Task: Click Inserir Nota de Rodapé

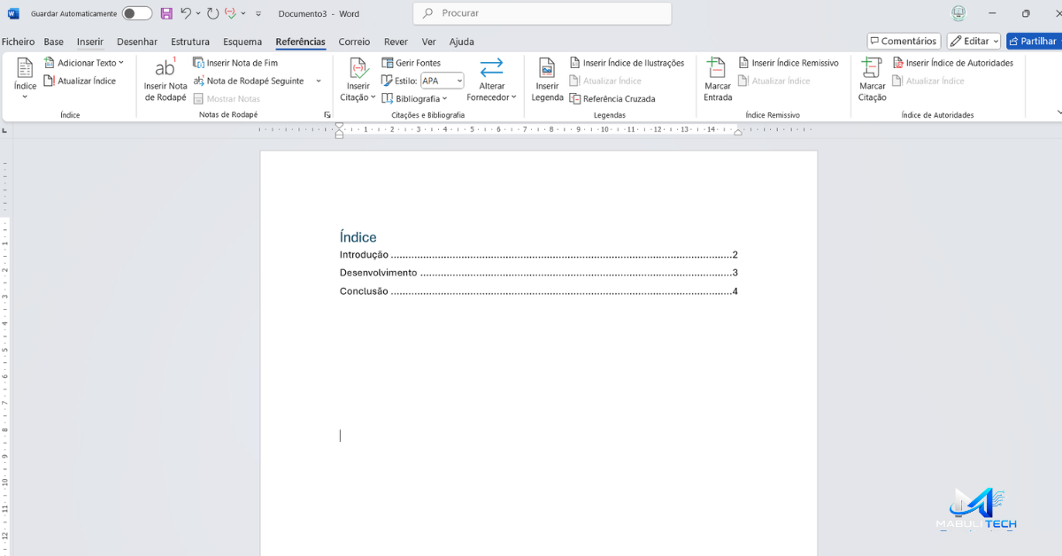Action: click(x=165, y=80)
